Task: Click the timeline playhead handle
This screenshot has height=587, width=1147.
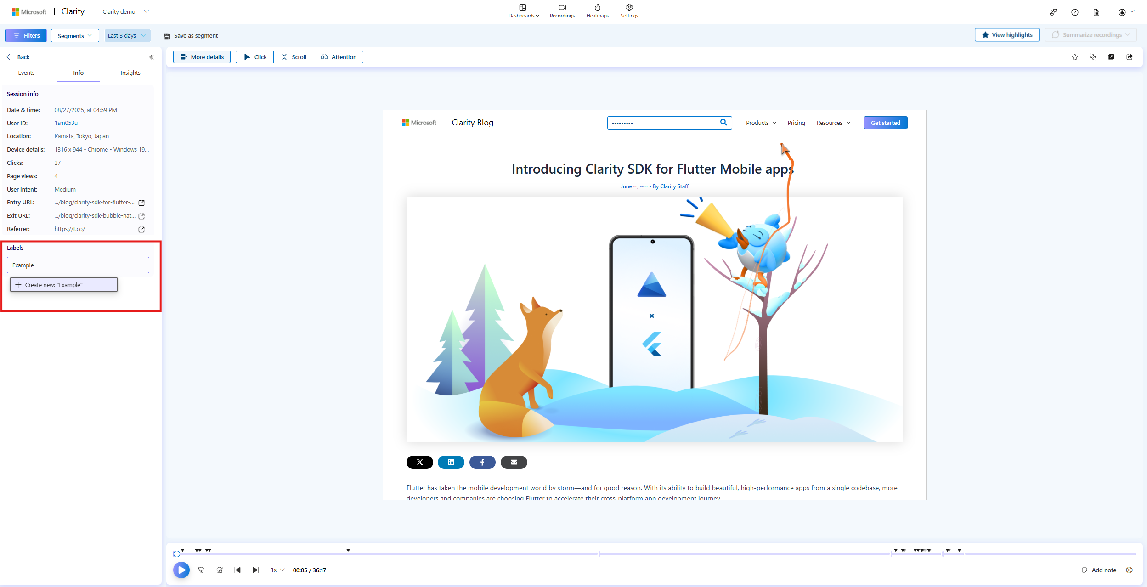Action: tap(177, 554)
